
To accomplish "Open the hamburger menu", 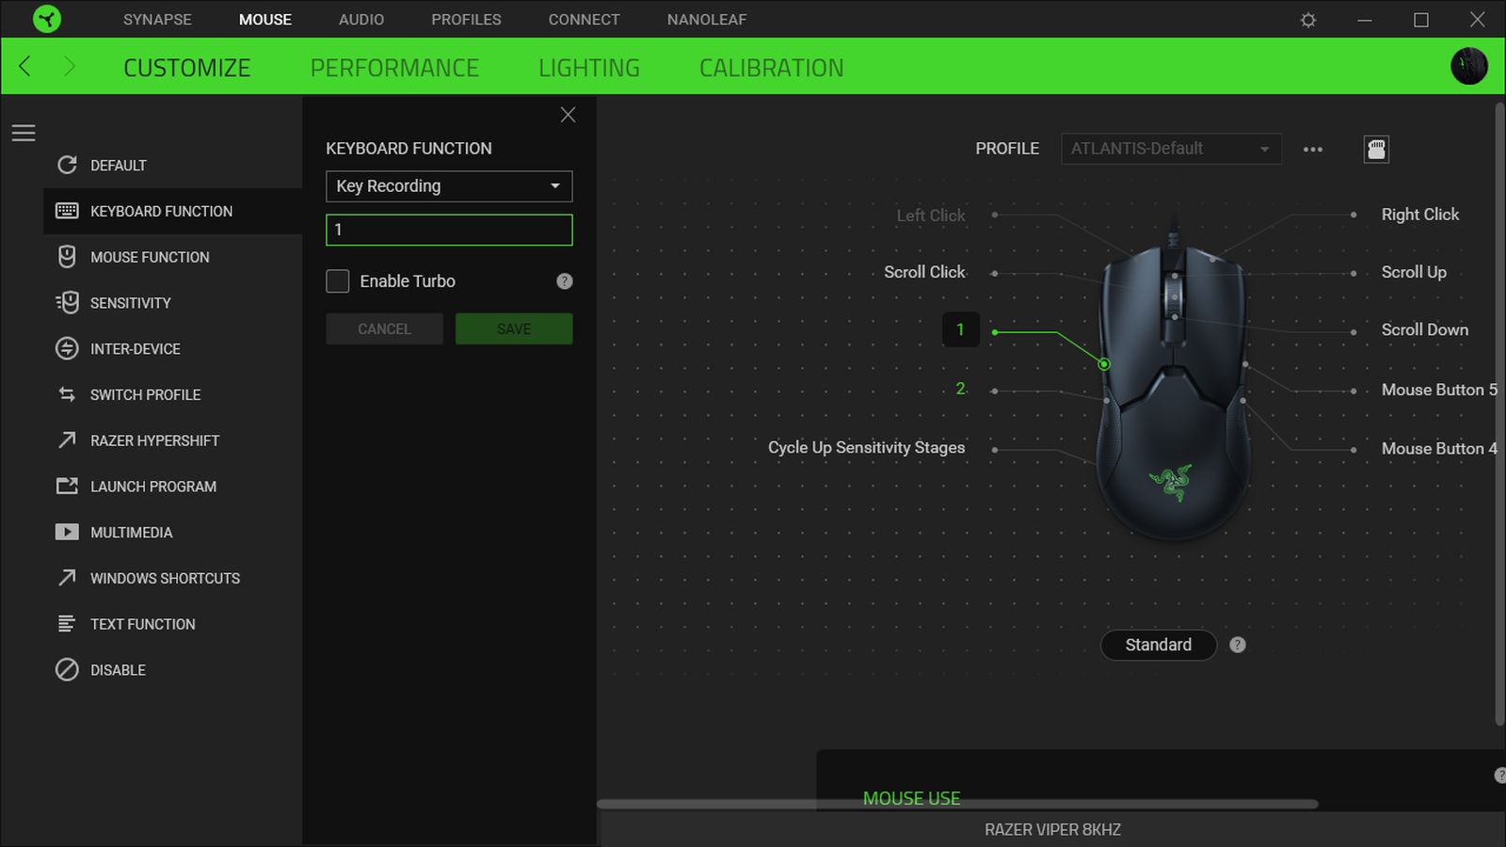I will click(x=24, y=134).
